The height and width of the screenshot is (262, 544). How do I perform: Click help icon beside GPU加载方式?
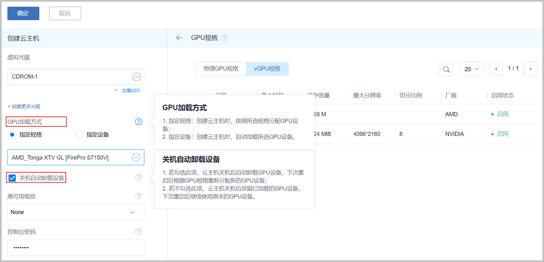point(139,122)
